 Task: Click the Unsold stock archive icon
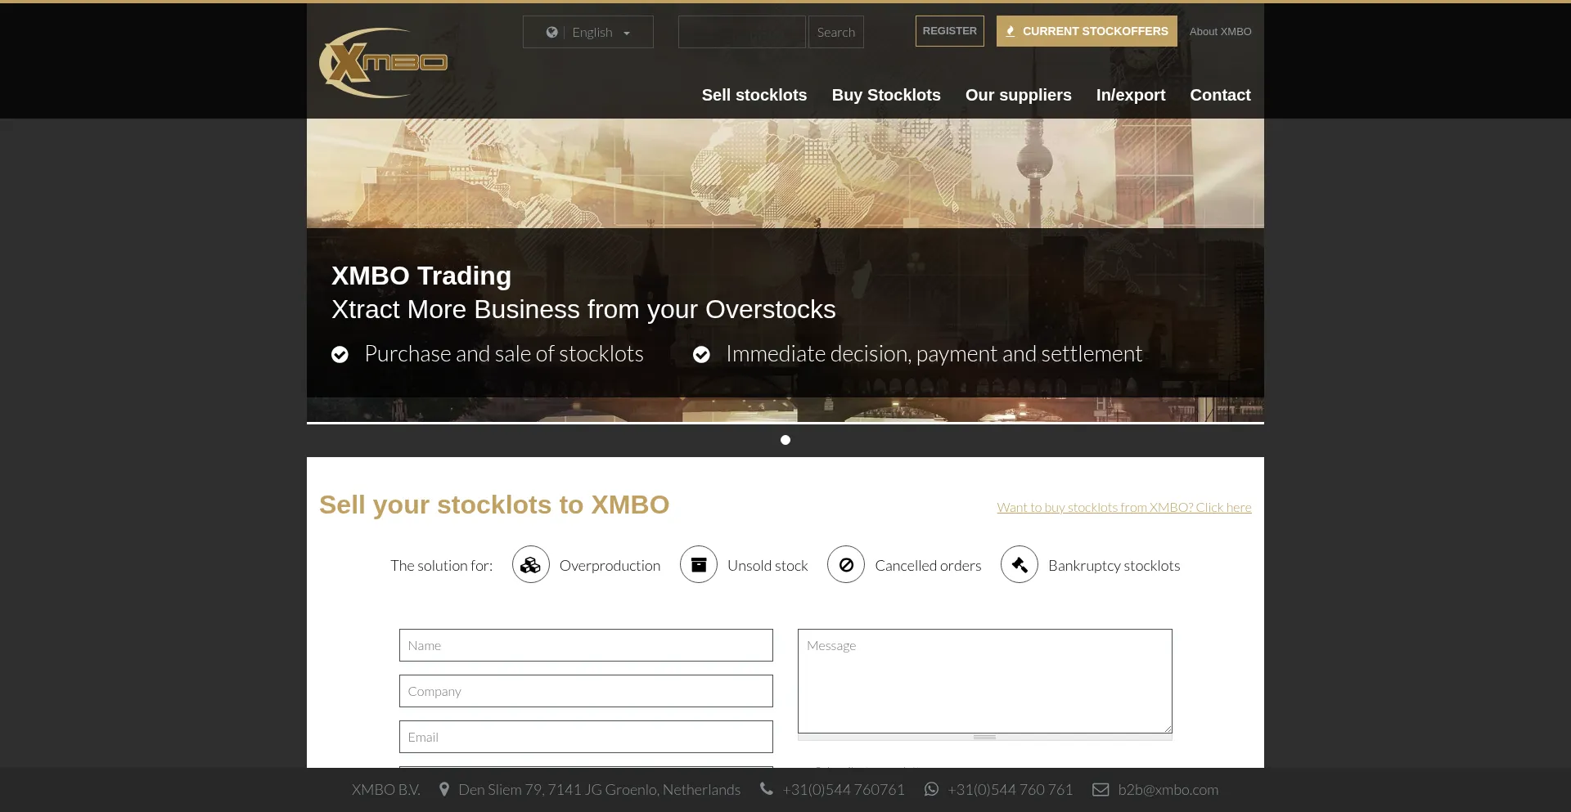point(699,564)
